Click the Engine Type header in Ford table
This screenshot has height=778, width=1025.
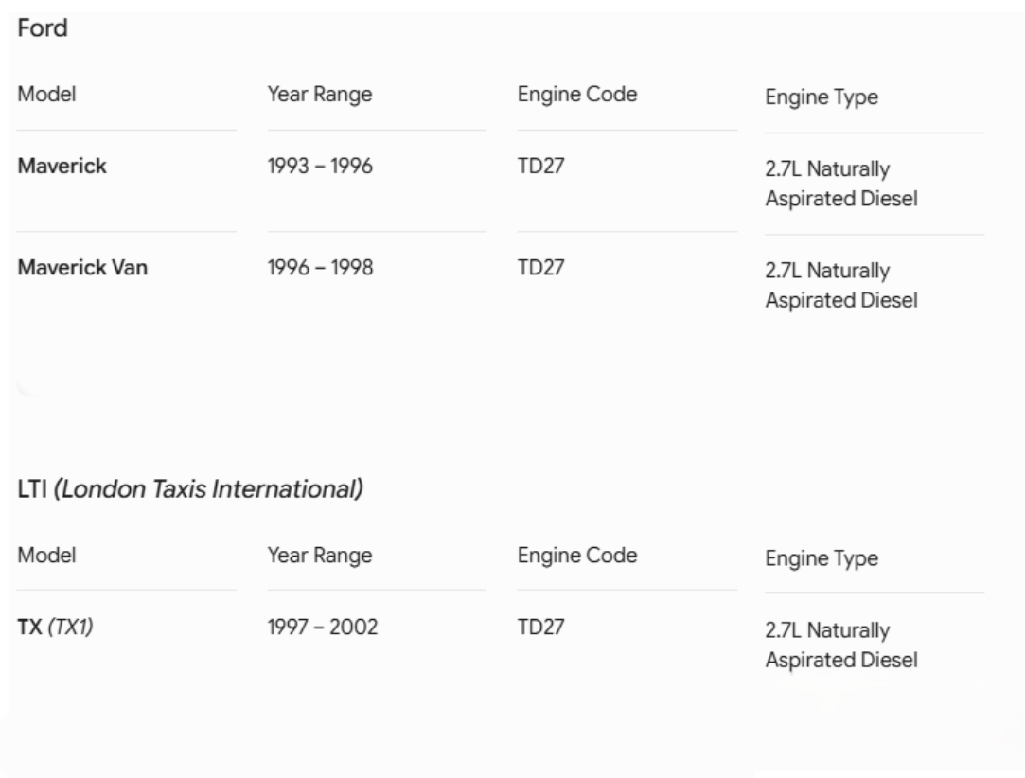click(822, 97)
